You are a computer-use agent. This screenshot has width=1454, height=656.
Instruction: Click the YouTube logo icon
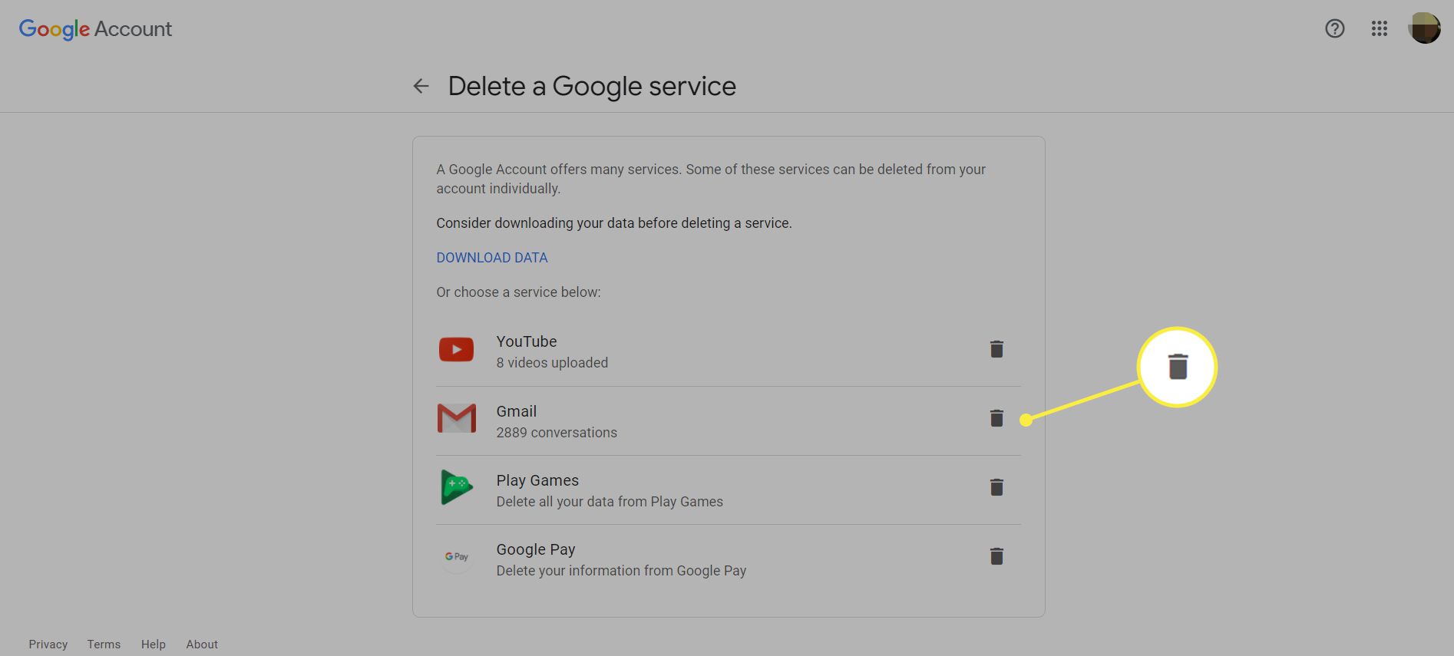tap(456, 350)
